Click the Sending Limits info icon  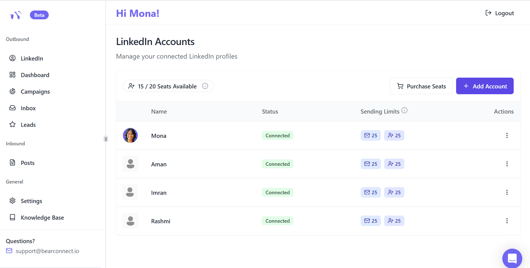pos(404,110)
